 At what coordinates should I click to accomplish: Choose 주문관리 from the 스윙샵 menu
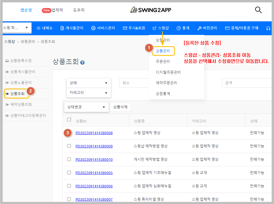[163, 61]
